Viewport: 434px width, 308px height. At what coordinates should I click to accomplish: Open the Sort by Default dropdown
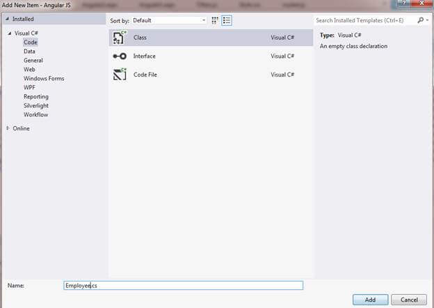click(x=169, y=20)
